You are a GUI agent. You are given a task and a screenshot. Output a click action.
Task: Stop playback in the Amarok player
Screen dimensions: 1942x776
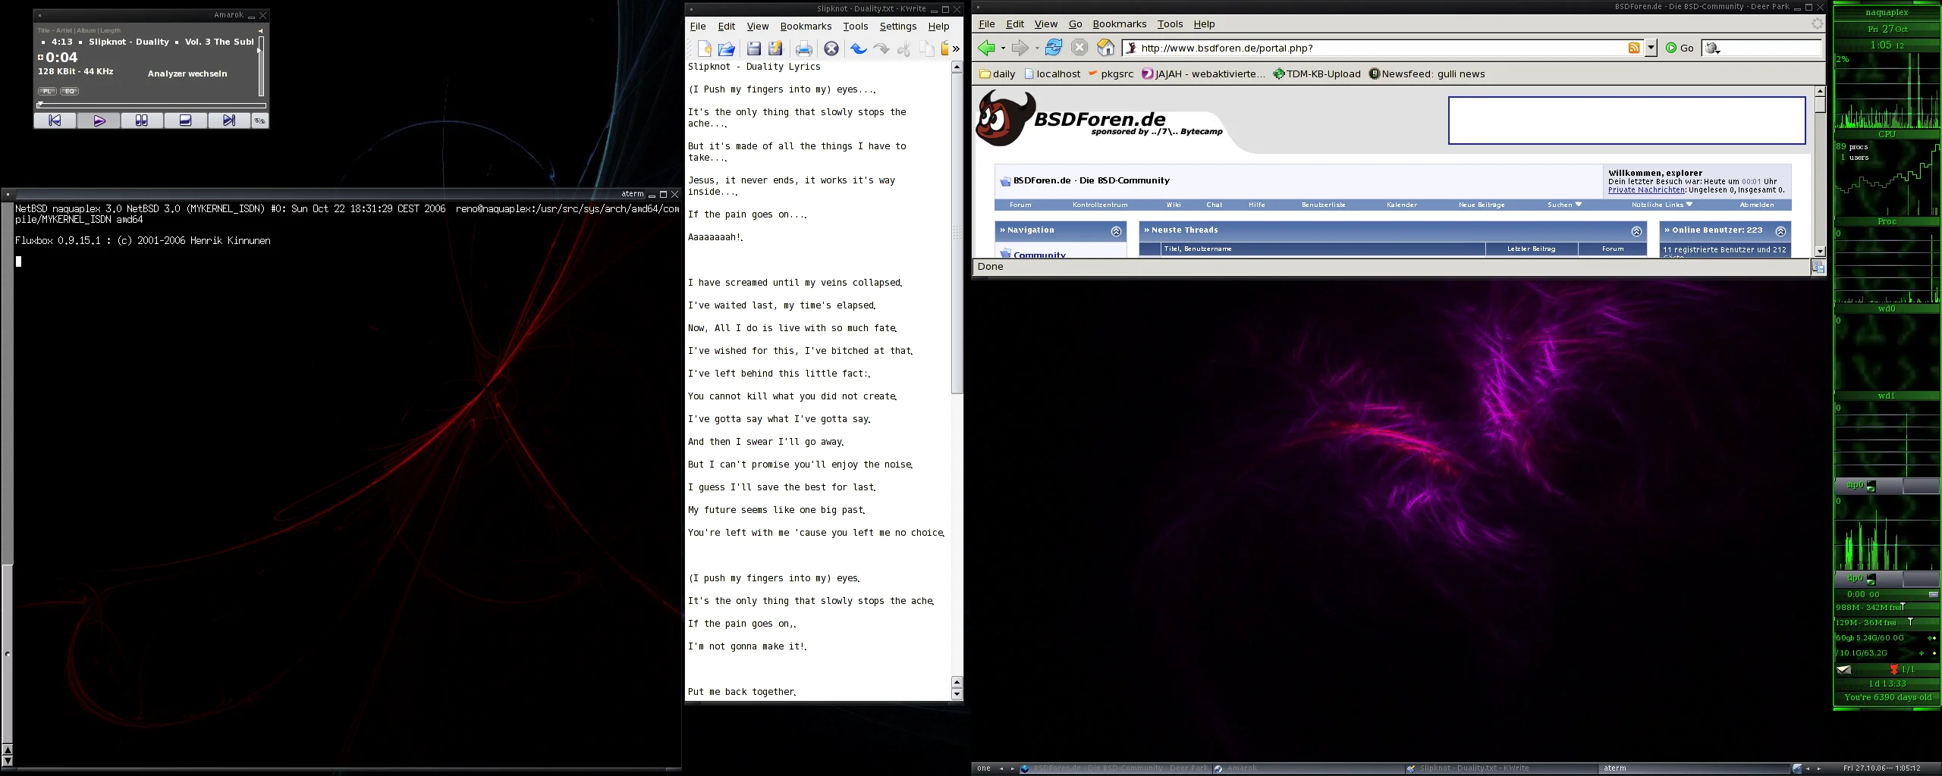pyautogui.click(x=185, y=120)
